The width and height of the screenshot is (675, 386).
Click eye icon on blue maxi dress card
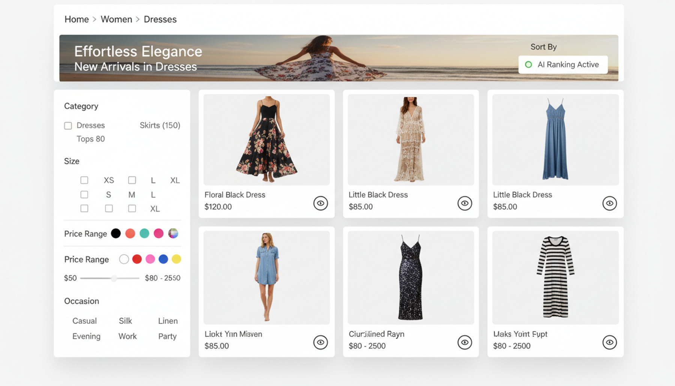(x=609, y=203)
